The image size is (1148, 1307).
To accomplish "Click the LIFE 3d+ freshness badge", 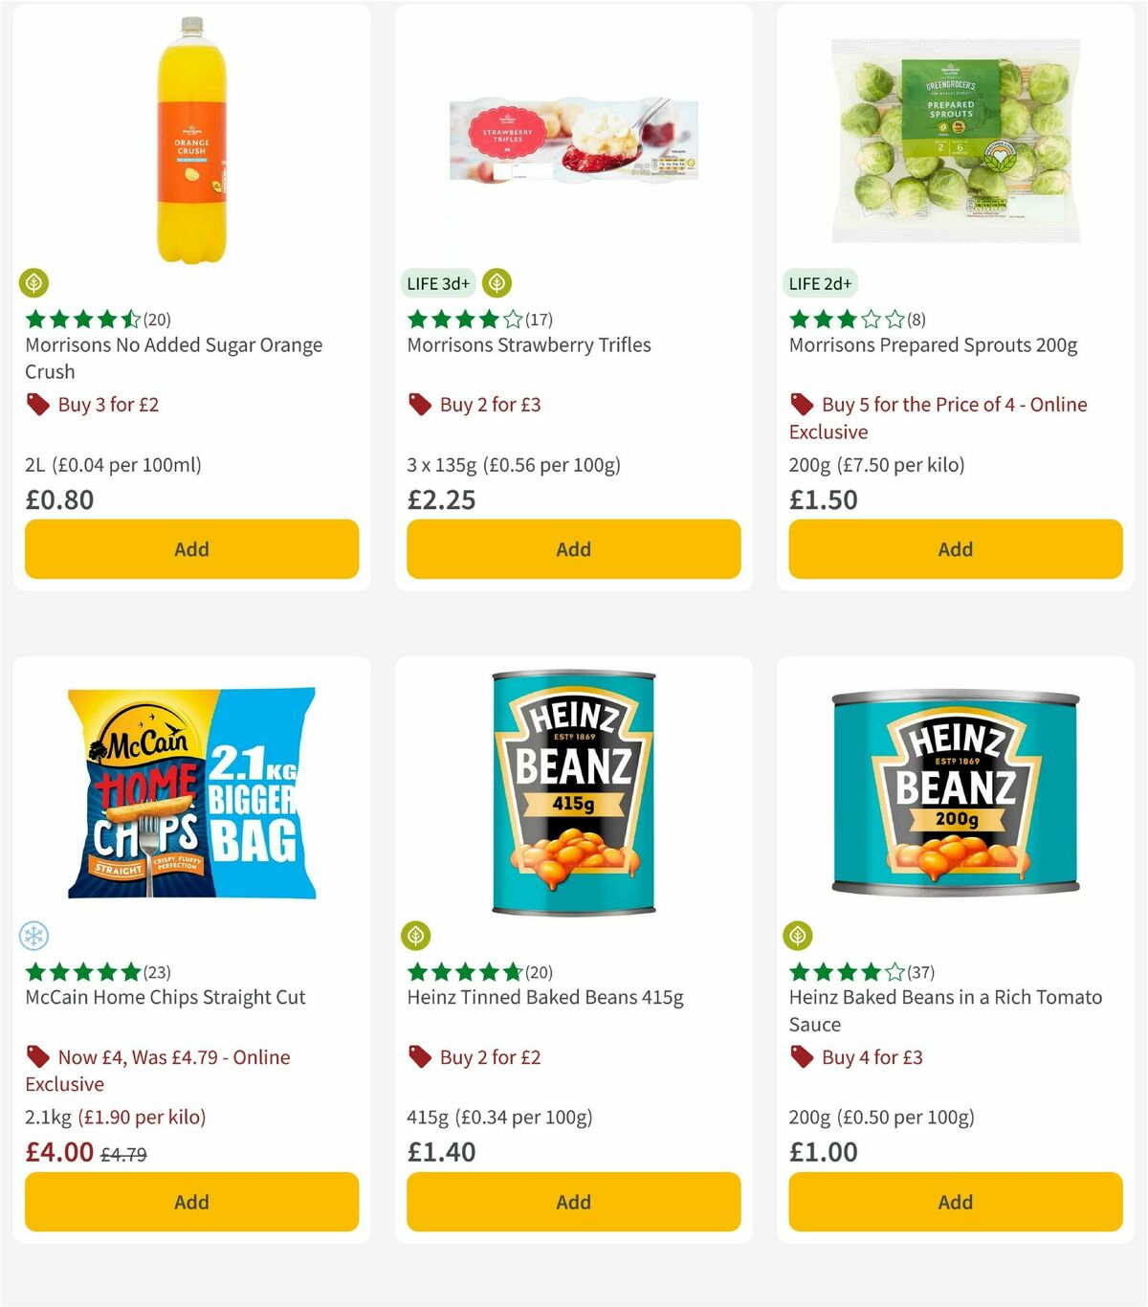I will [436, 283].
